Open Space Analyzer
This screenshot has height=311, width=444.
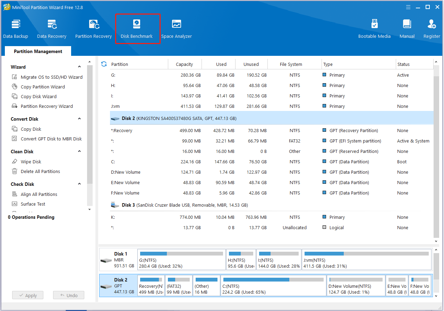177,29
